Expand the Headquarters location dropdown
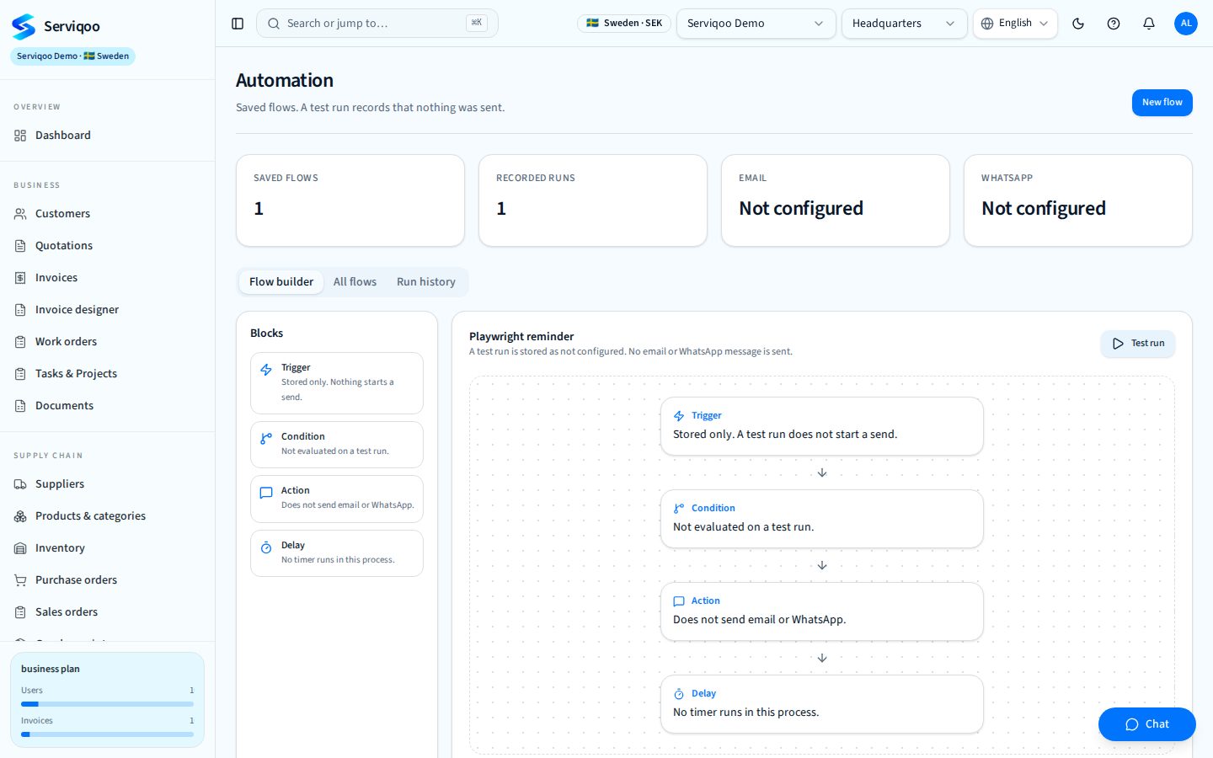Viewport: 1213px width, 758px height. 904,24
